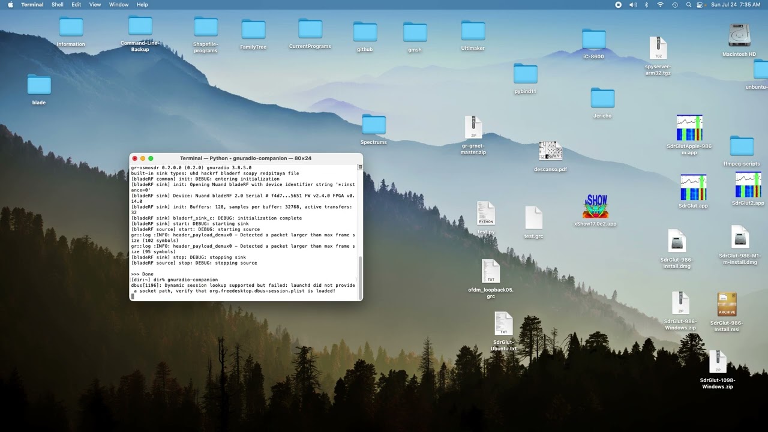
Task: Open Time Machine menu bar icon
Action: tap(674, 4)
